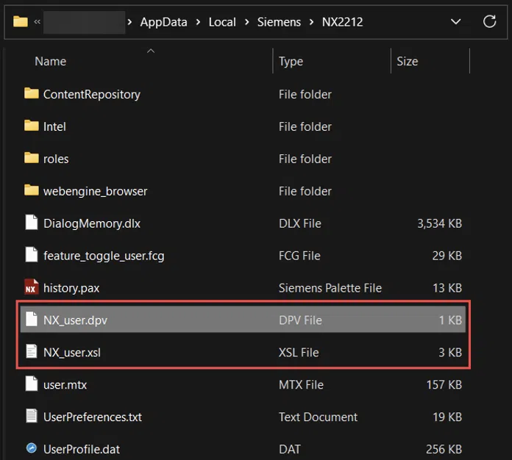Viewport: 512px width, 460px height.
Task: Click 19 KB size cell
Action: [x=447, y=417]
